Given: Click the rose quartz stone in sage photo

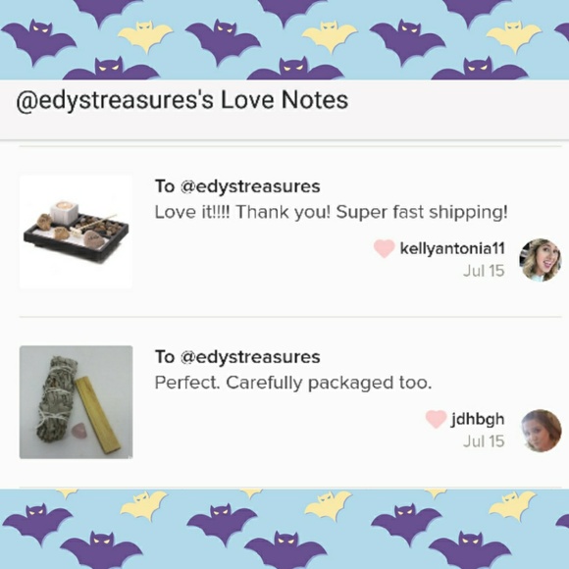Looking at the screenshot, I should [x=78, y=431].
